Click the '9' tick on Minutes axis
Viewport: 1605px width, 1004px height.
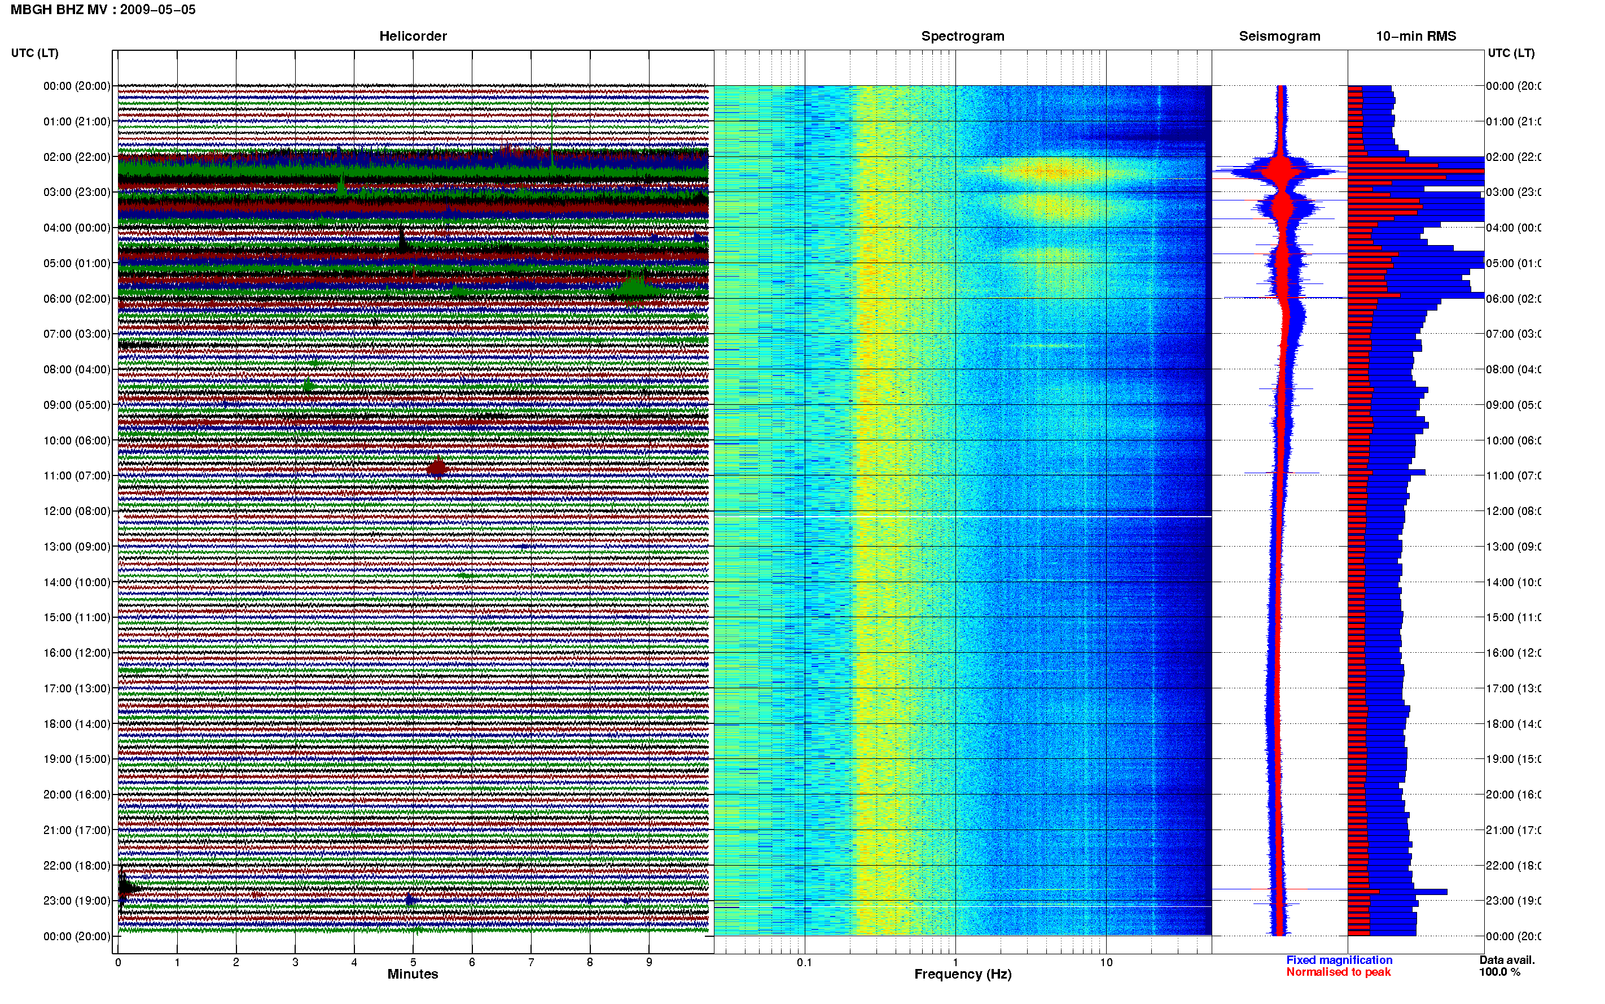point(649,962)
